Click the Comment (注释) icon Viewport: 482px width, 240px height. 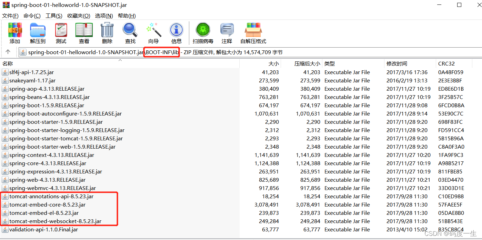point(227,30)
